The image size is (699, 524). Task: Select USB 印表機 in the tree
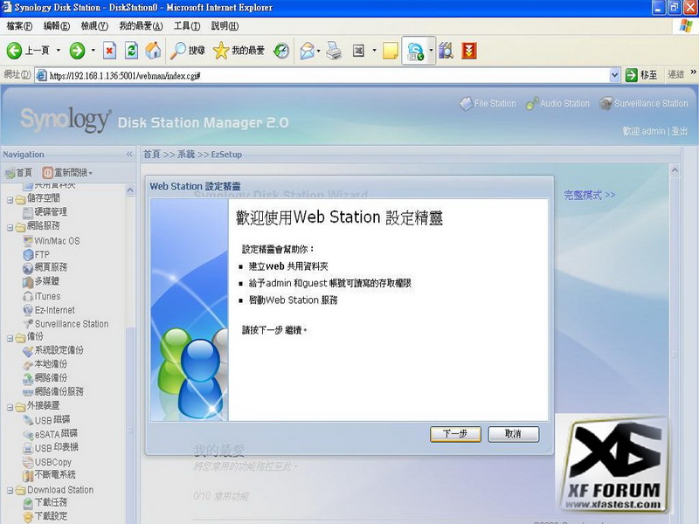51,447
